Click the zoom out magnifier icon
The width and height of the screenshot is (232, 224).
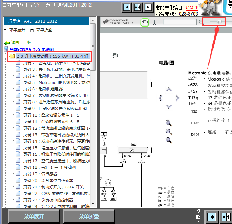(169, 140)
